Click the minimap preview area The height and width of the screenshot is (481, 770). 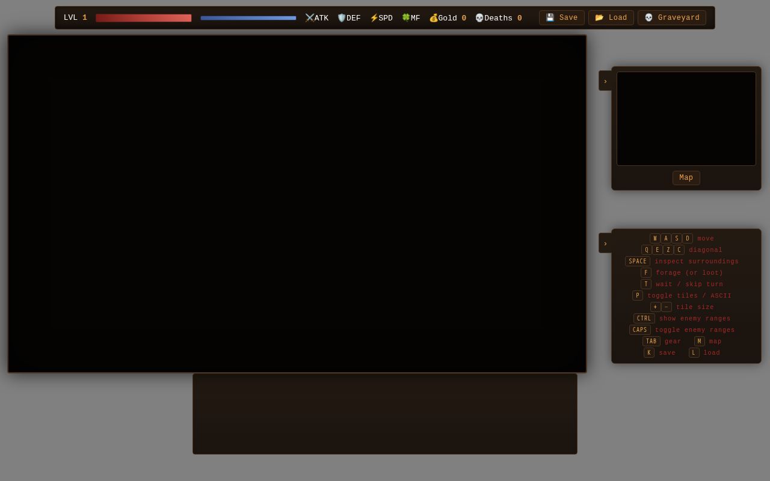[x=686, y=118]
